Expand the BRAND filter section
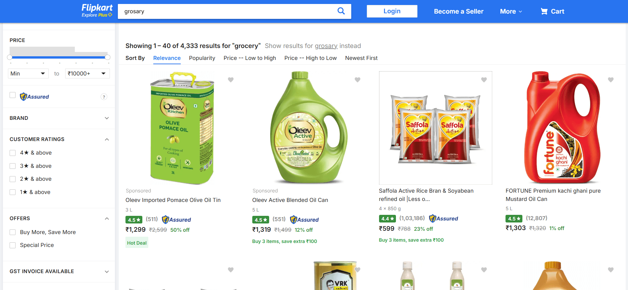The width and height of the screenshot is (628, 290). 59,118
